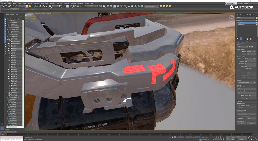258x141 pixels.
Task: Toggle the Max. Angle checkbox
Action: click(242, 98)
